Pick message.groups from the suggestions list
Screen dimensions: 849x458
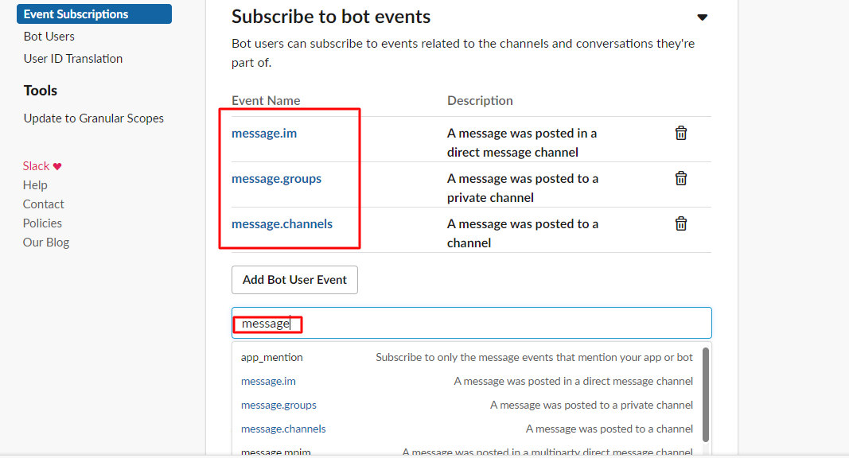click(278, 406)
